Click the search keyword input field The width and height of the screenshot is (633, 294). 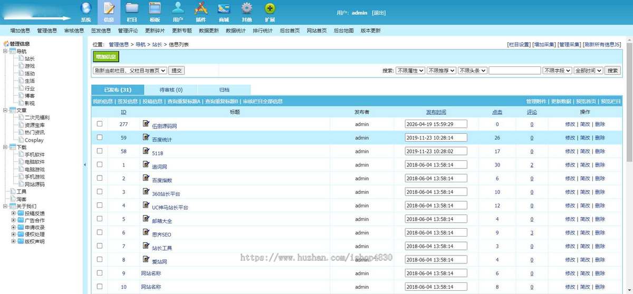click(x=515, y=70)
